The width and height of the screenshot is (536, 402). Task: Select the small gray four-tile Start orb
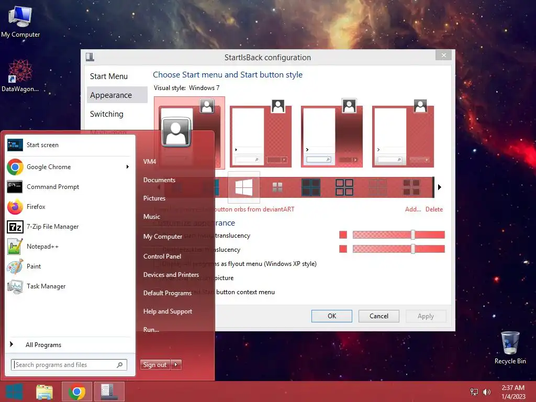[x=277, y=187]
